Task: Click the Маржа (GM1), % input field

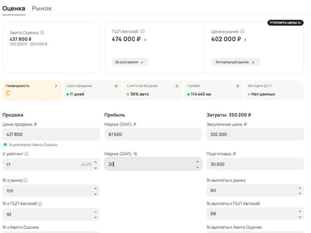Action: 153,164
